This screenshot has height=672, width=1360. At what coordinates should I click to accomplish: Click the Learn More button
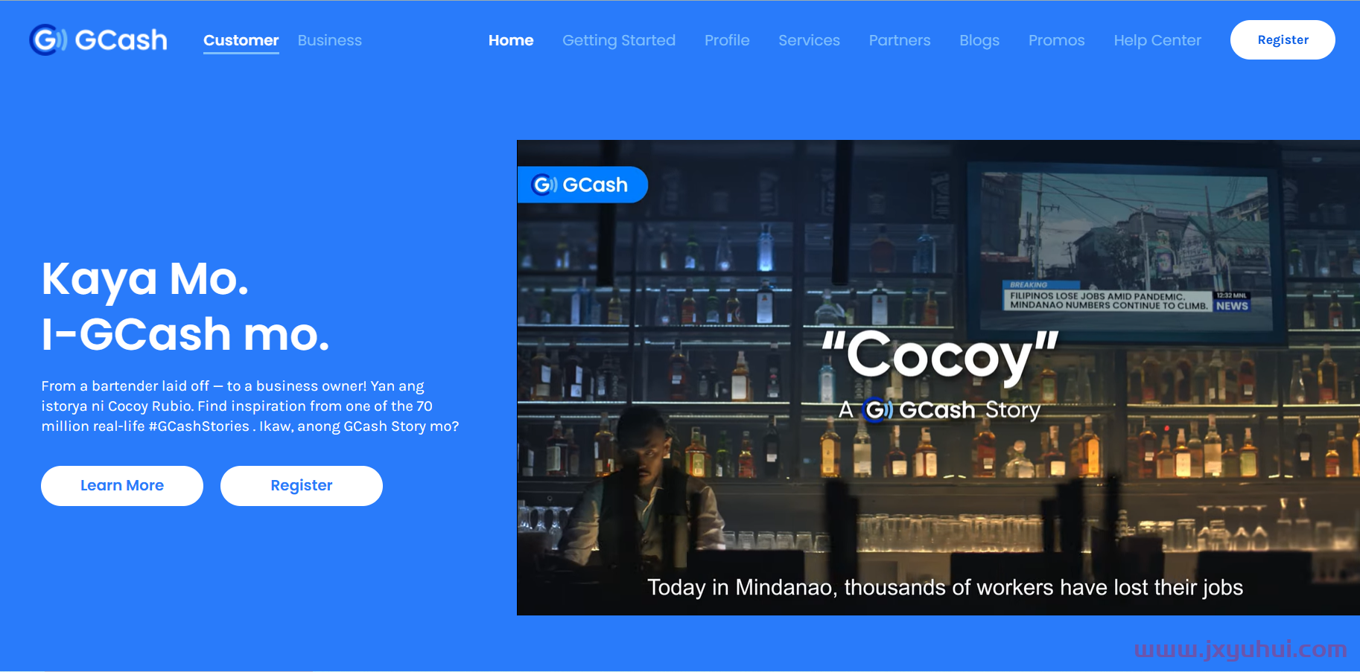pyautogui.click(x=122, y=486)
